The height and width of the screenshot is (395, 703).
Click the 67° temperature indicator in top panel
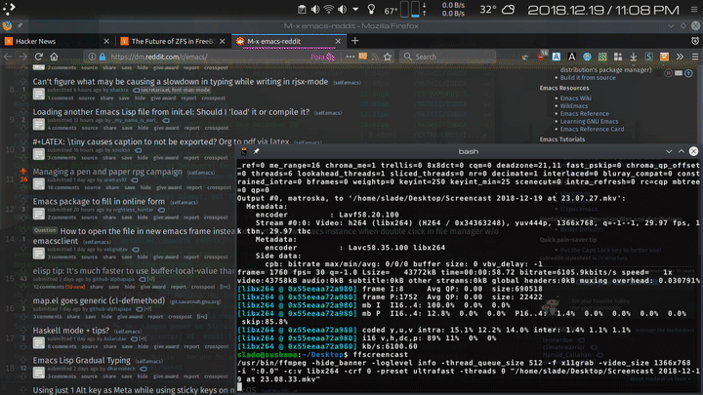[x=391, y=11]
